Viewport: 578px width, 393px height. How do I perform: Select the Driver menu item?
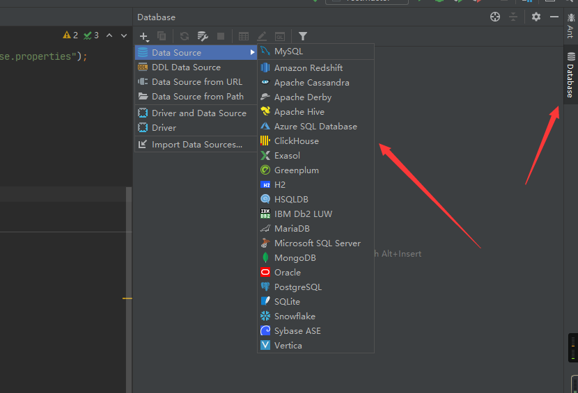click(x=196, y=128)
